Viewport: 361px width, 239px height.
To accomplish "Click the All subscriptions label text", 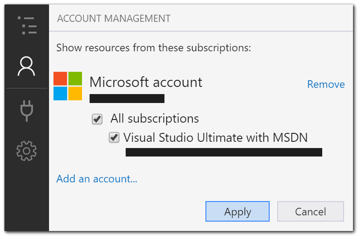I will [155, 119].
